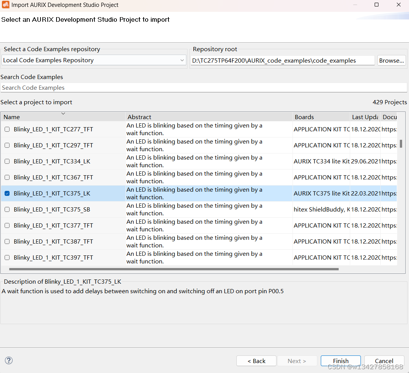Sort the table by Name column header

pyautogui.click(x=63, y=117)
